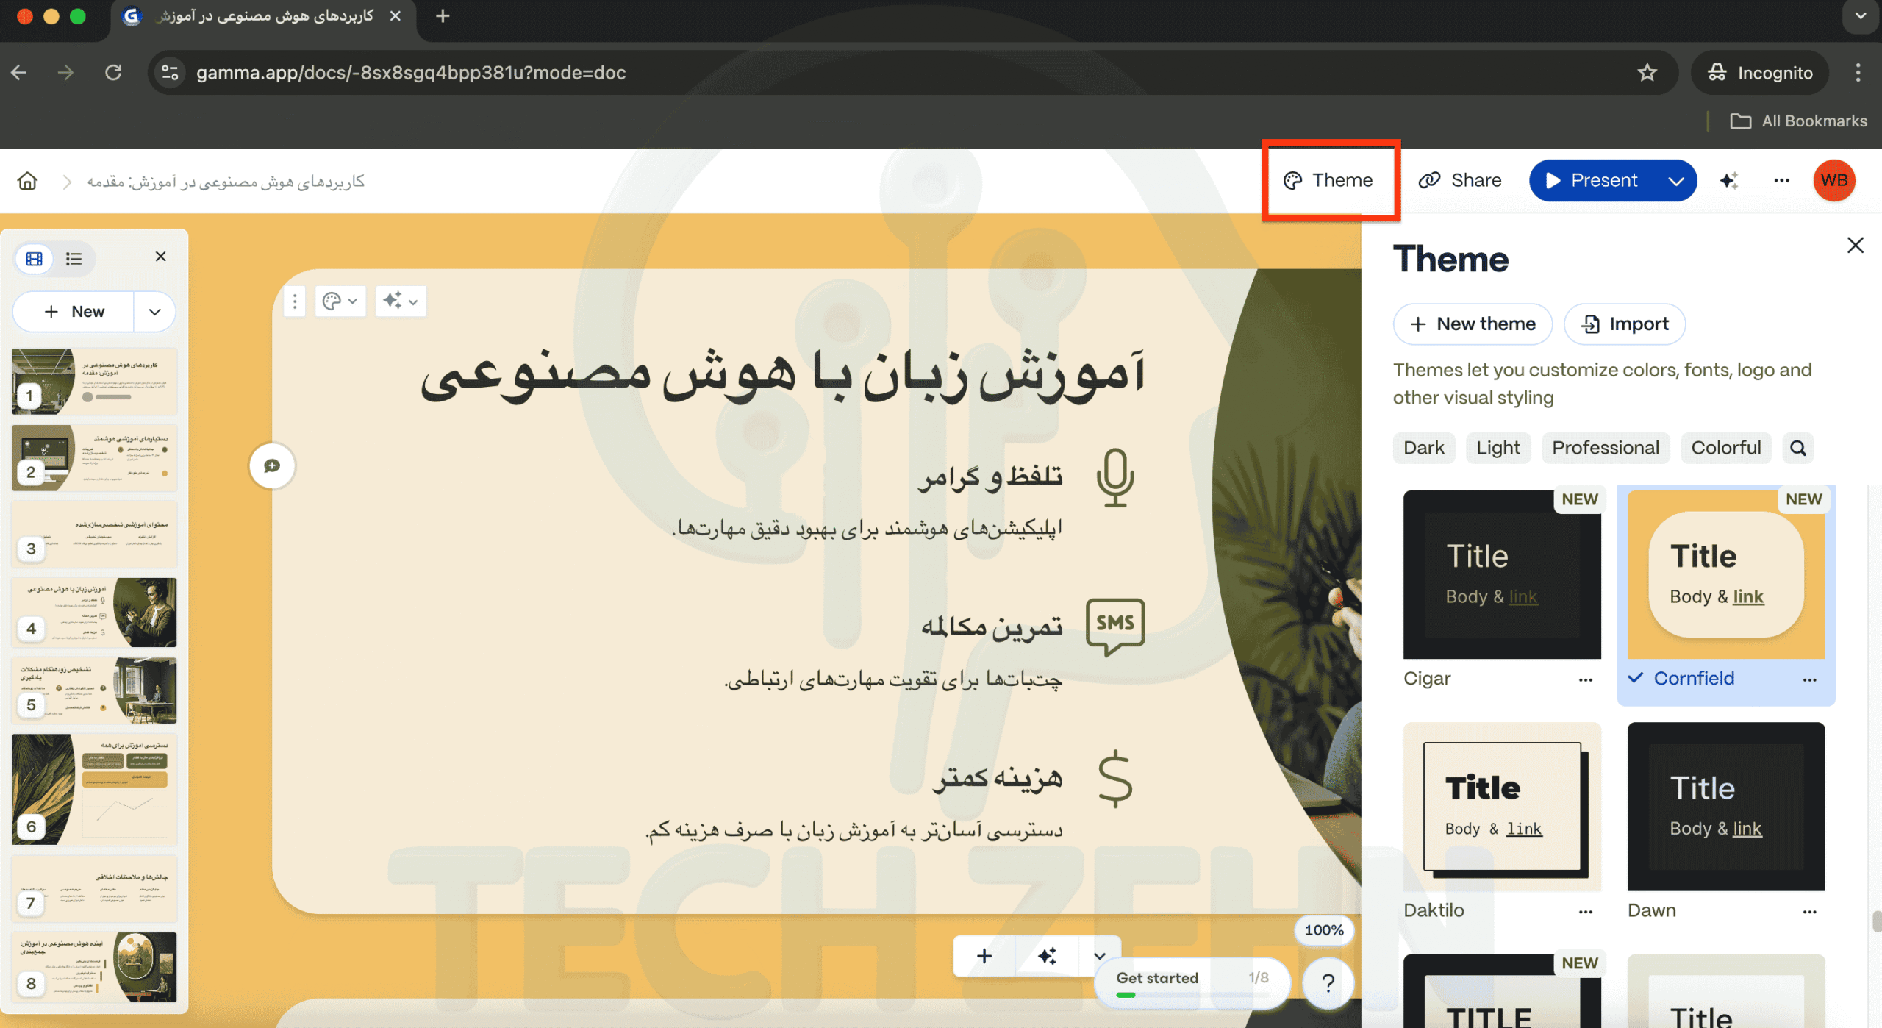The height and width of the screenshot is (1028, 1882).
Task: Click the address bar URL
Action: (x=411, y=72)
